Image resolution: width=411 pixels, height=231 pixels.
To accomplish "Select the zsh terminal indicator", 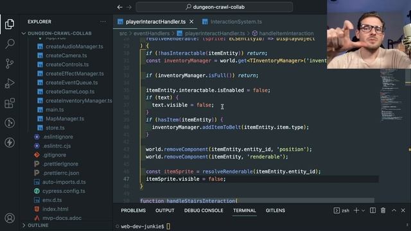I will point(342,210).
